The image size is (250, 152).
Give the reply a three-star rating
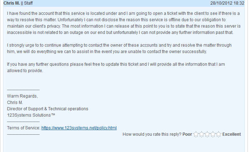207,134
